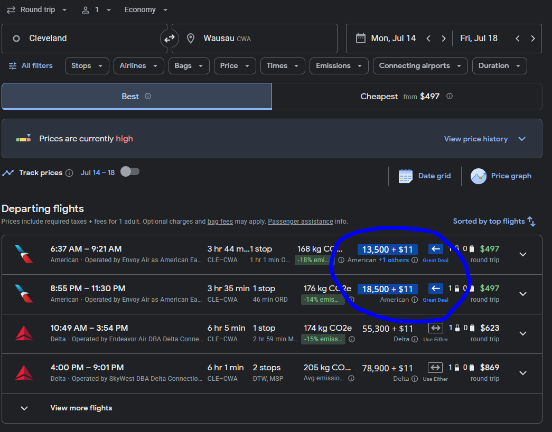Click info icon beside American on 18,500 fare
Screen dimensions: 552x432
pos(415,300)
